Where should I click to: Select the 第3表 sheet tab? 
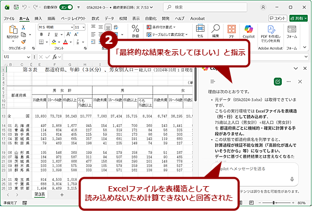[40, 194]
